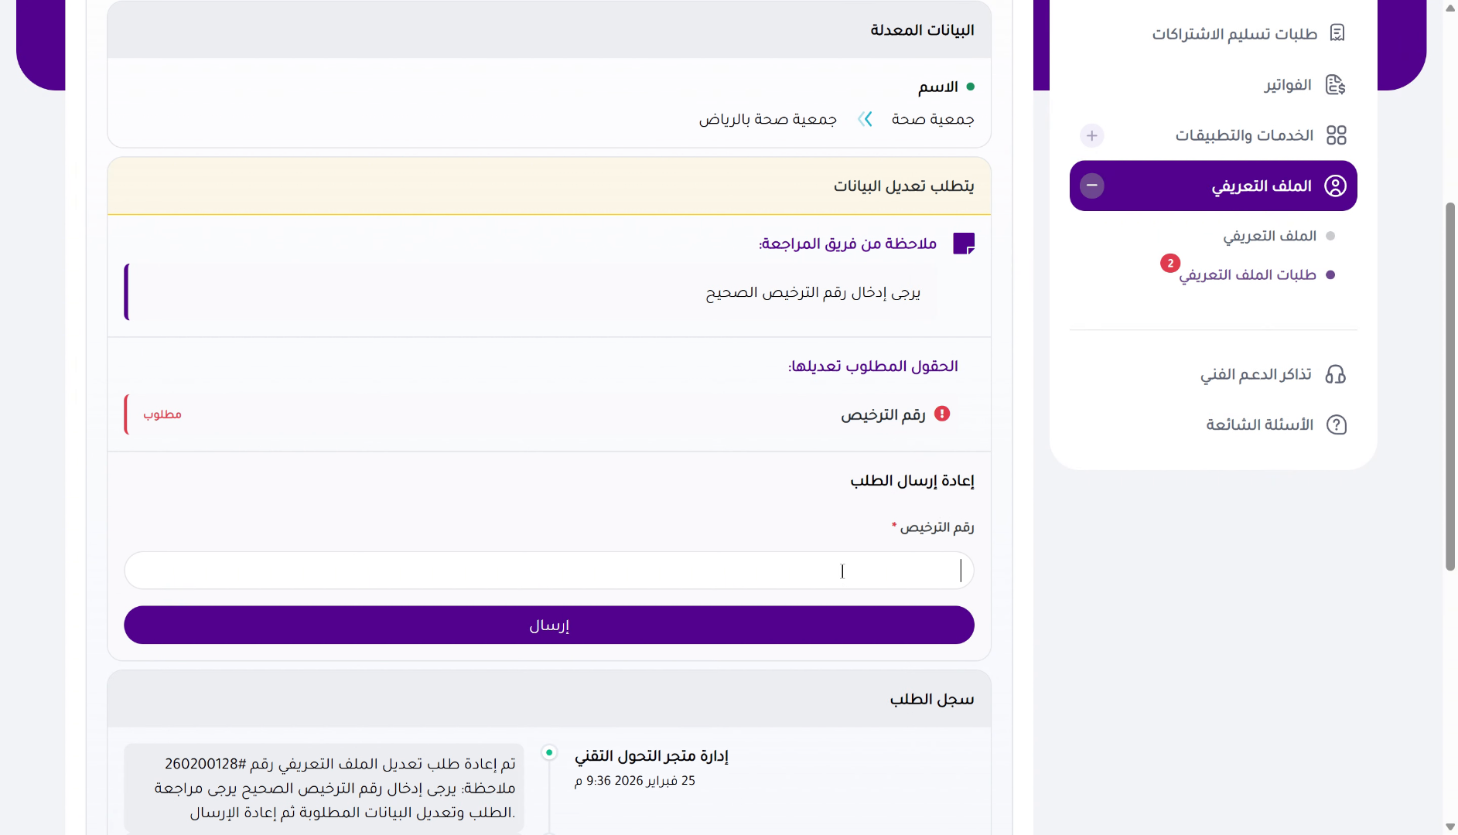Expand الخدمات والتطبيقات using the plus sign

1091,135
